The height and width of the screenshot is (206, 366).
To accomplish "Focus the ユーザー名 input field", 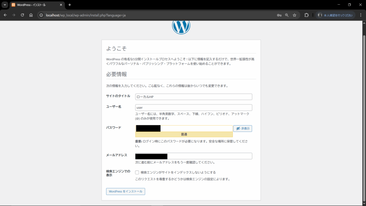I will pyautogui.click(x=193, y=107).
